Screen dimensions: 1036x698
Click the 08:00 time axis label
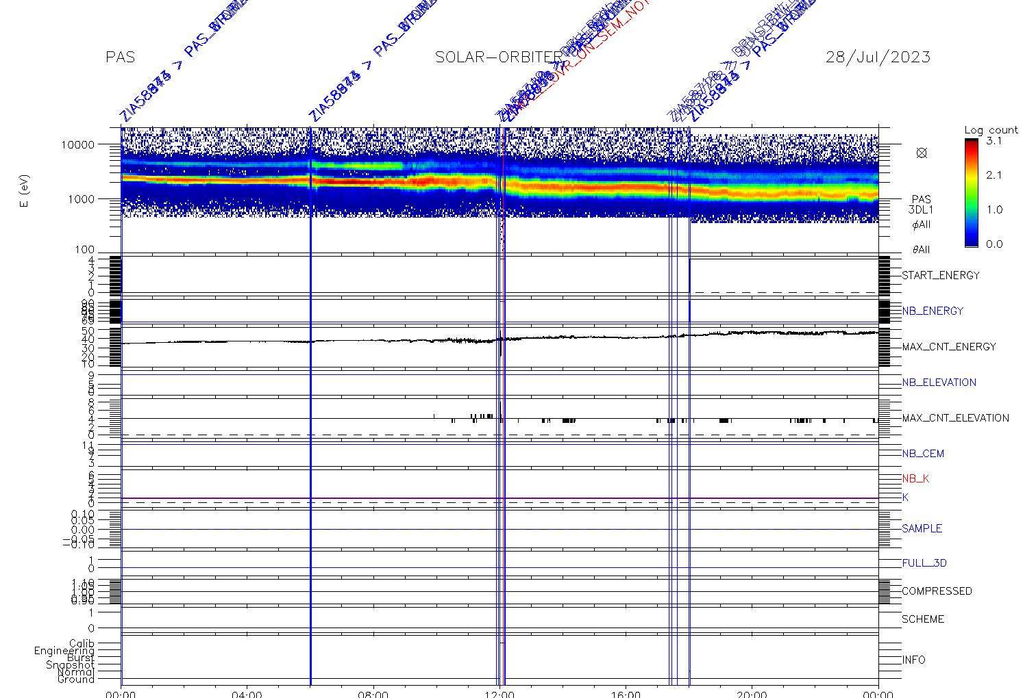[x=373, y=694]
